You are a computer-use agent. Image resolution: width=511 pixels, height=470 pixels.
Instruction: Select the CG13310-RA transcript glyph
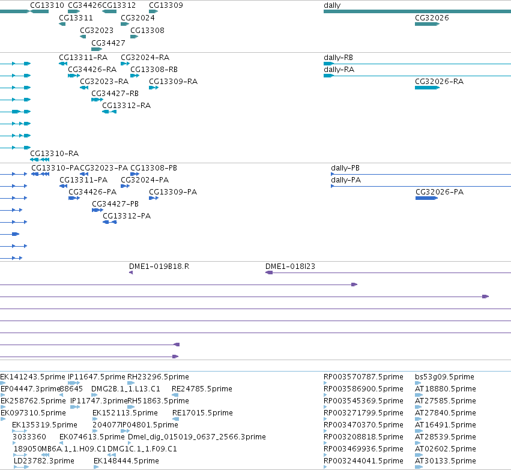[x=40, y=160]
